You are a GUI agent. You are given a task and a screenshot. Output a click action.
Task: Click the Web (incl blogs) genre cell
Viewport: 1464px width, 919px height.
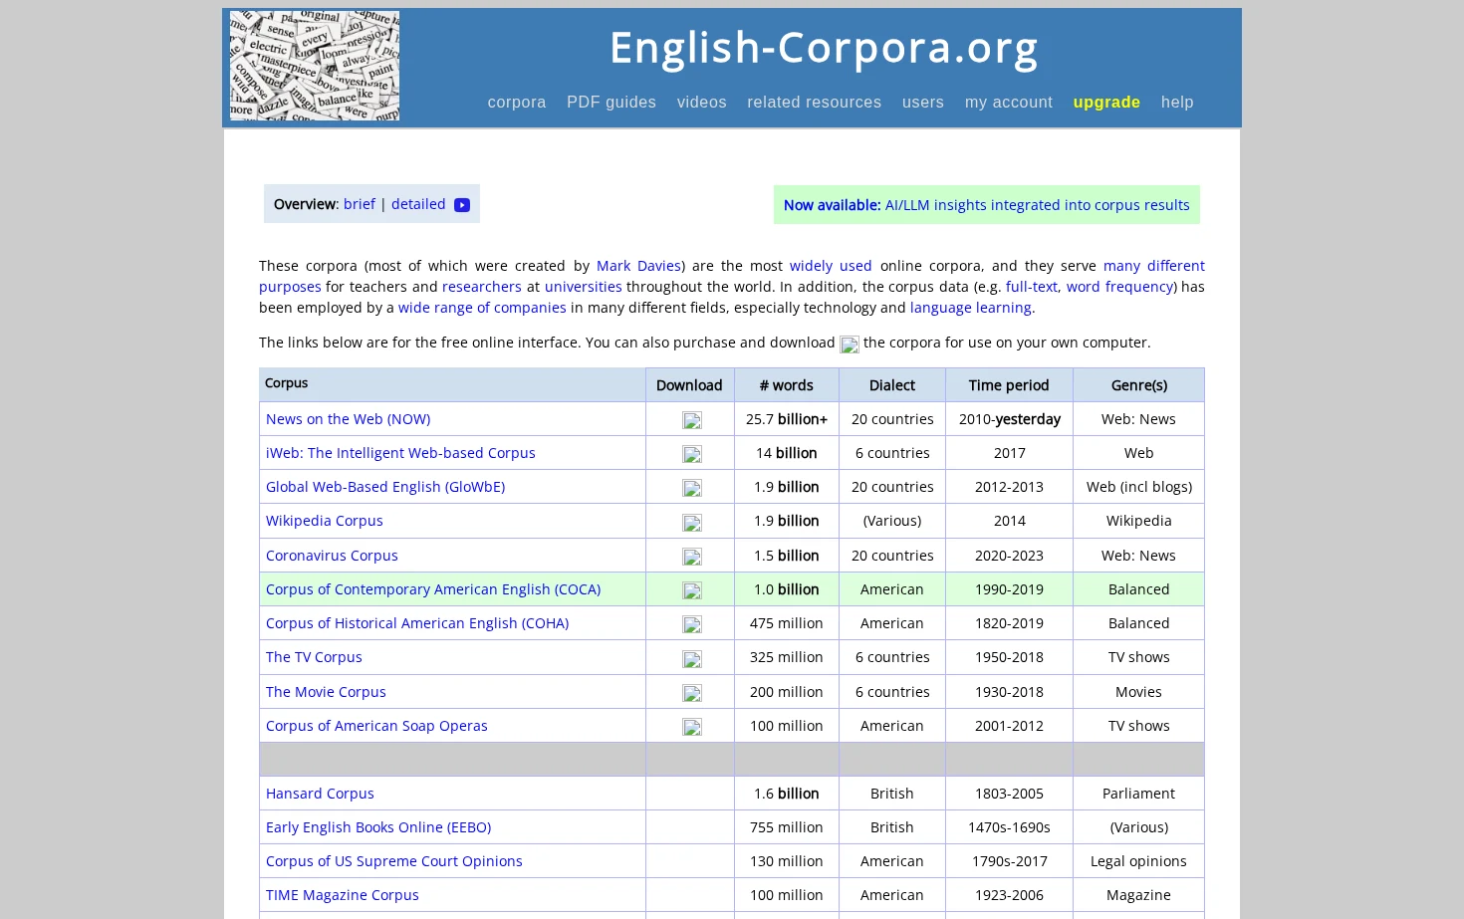pos(1138,487)
